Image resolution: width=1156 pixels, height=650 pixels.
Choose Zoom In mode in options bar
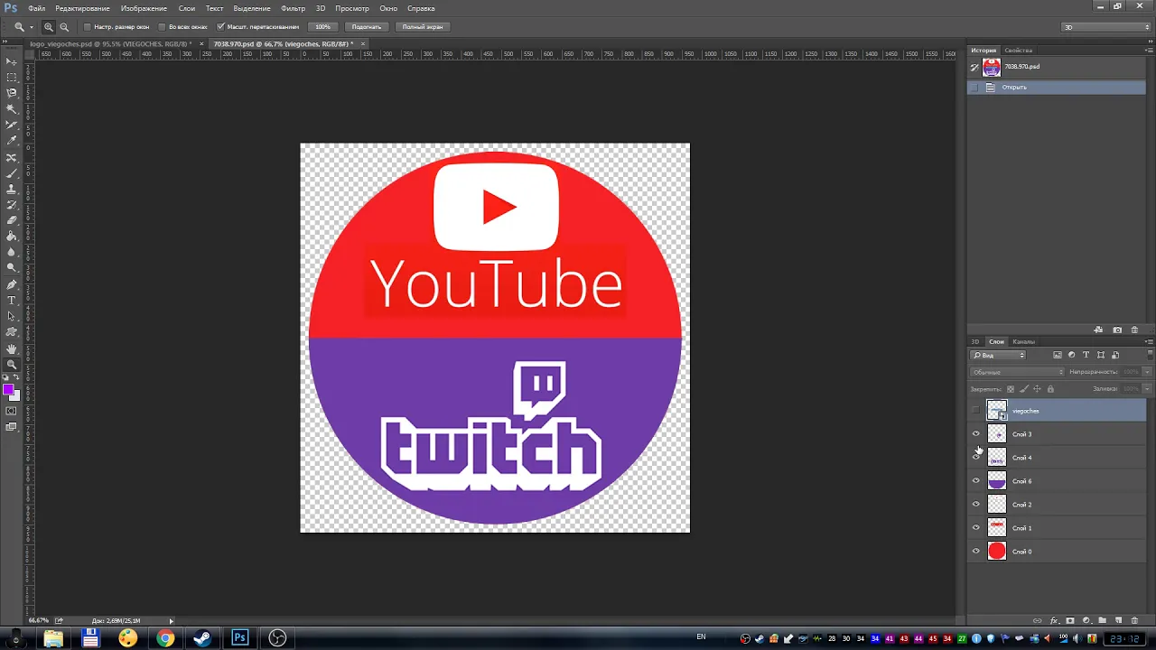click(49, 27)
